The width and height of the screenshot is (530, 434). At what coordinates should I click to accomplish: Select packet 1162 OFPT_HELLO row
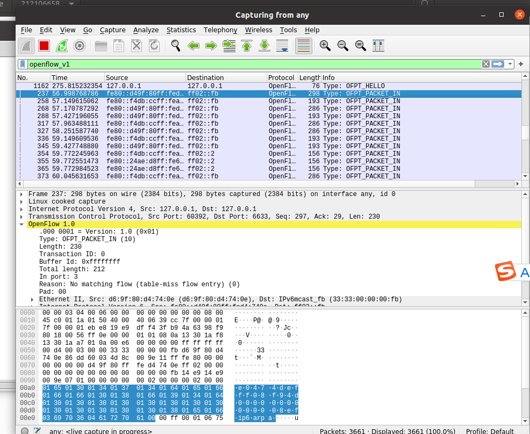point(269,86)
